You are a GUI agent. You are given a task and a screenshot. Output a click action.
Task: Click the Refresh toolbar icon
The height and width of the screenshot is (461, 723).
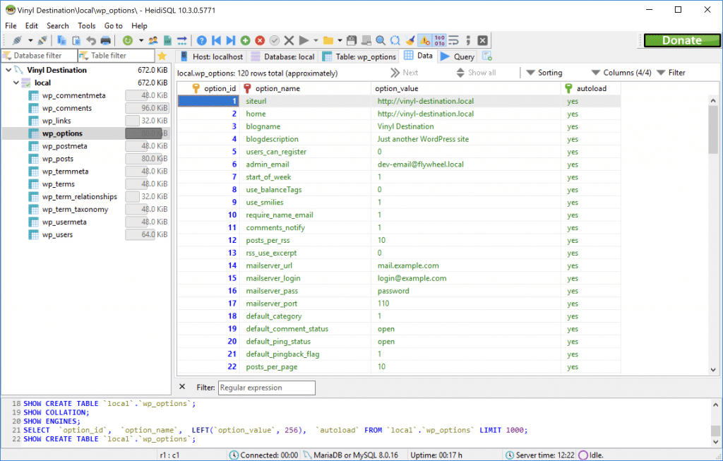click(126, 40)
